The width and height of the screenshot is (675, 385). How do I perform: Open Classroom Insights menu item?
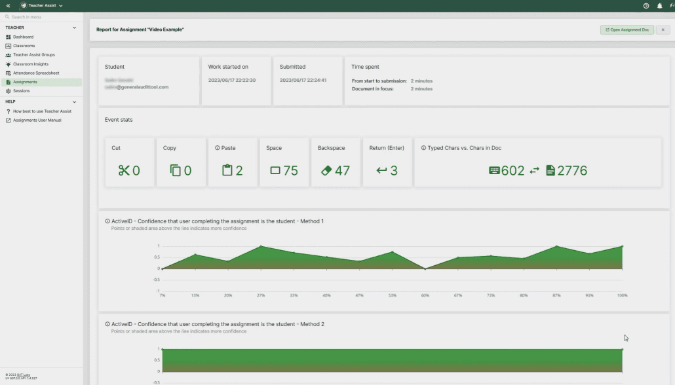coord(41,64)
